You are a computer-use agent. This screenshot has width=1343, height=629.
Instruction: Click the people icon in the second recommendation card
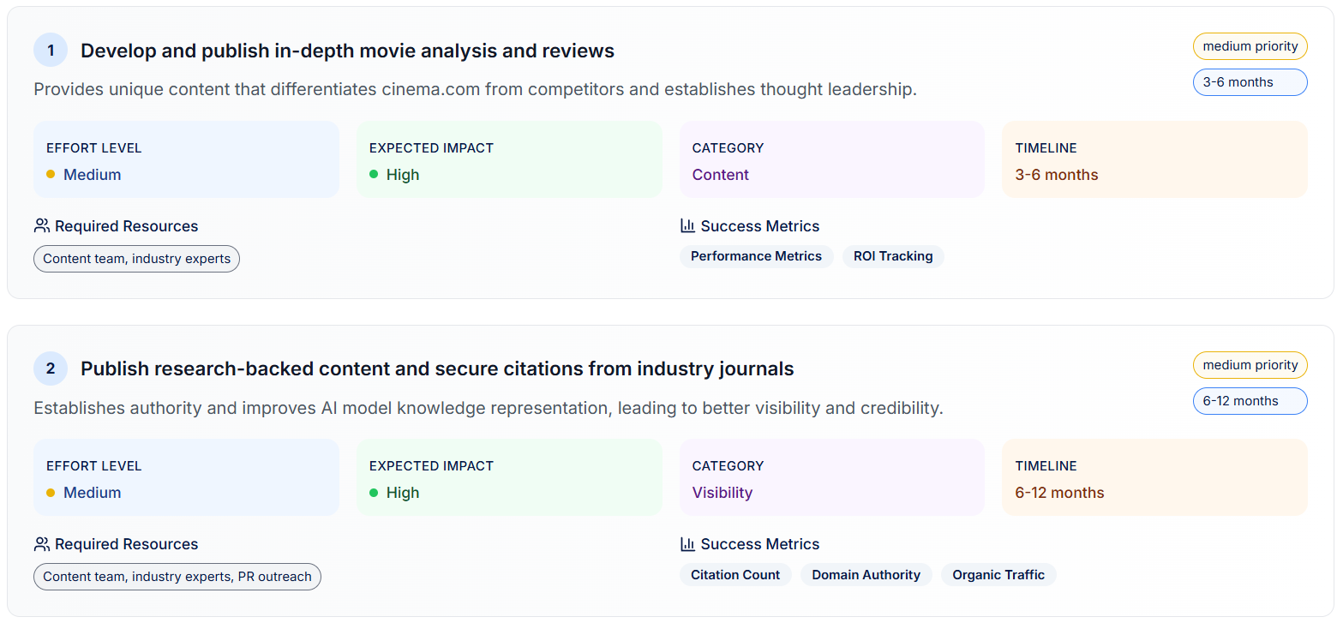tap(41, 544)
